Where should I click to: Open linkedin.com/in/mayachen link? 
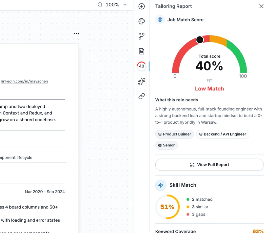[25, 81]
